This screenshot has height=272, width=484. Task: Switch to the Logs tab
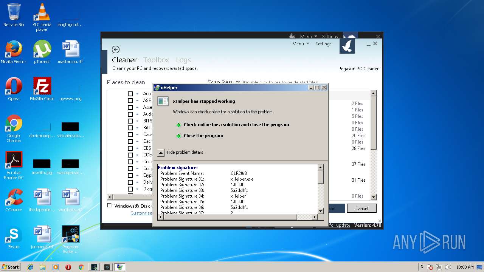[183, 60]
